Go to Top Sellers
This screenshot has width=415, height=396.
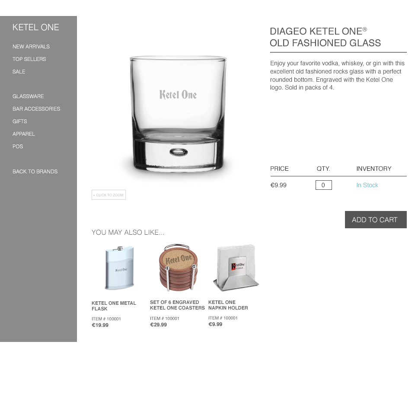coord(29,59)
